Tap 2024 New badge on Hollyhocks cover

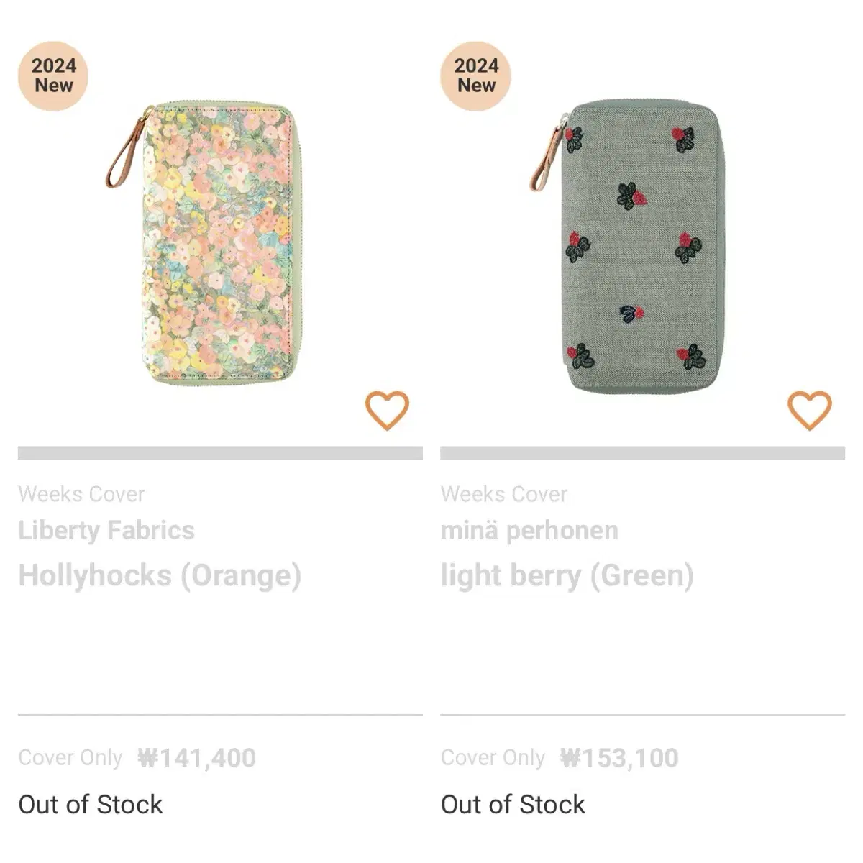coord(53,76)
